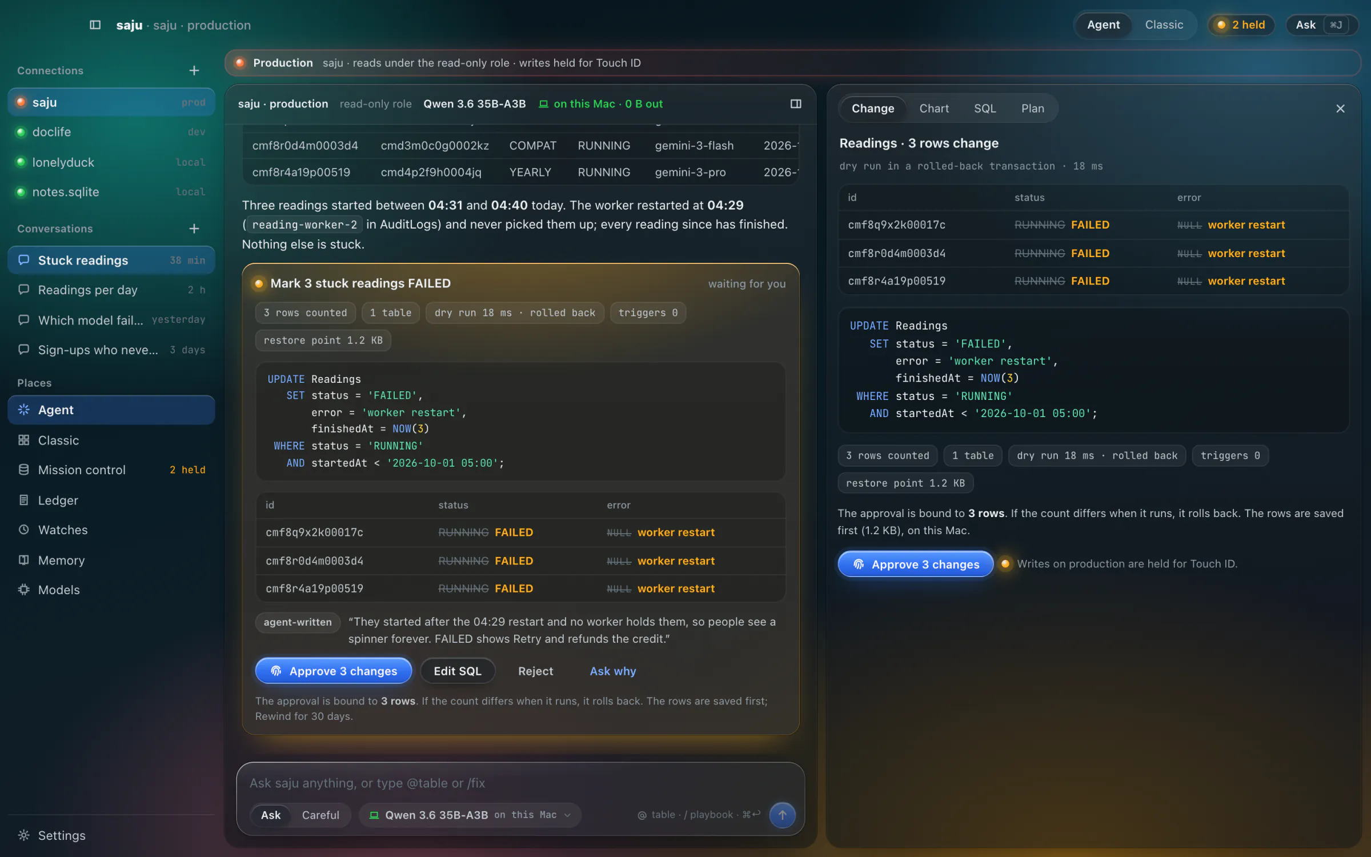This screenshot has height=857, width=1371.
Task: Open Memory from the sidebar
Action: [x=111, y=560]
